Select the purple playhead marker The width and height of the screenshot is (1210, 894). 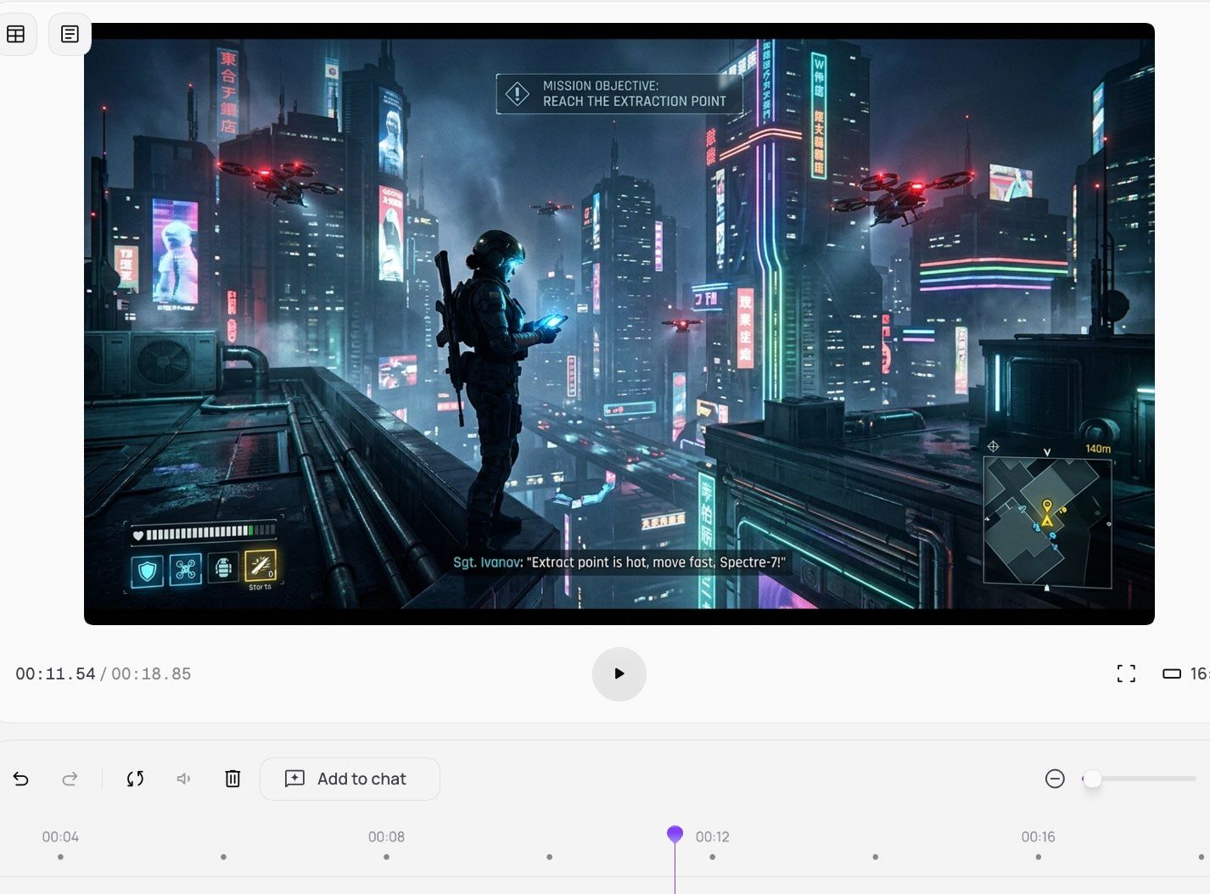(x=675, y=835)
